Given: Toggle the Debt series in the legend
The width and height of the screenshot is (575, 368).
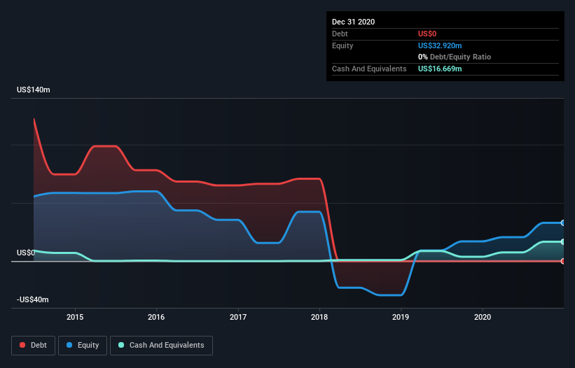Looking at the screenshot, I should point(33,346).
